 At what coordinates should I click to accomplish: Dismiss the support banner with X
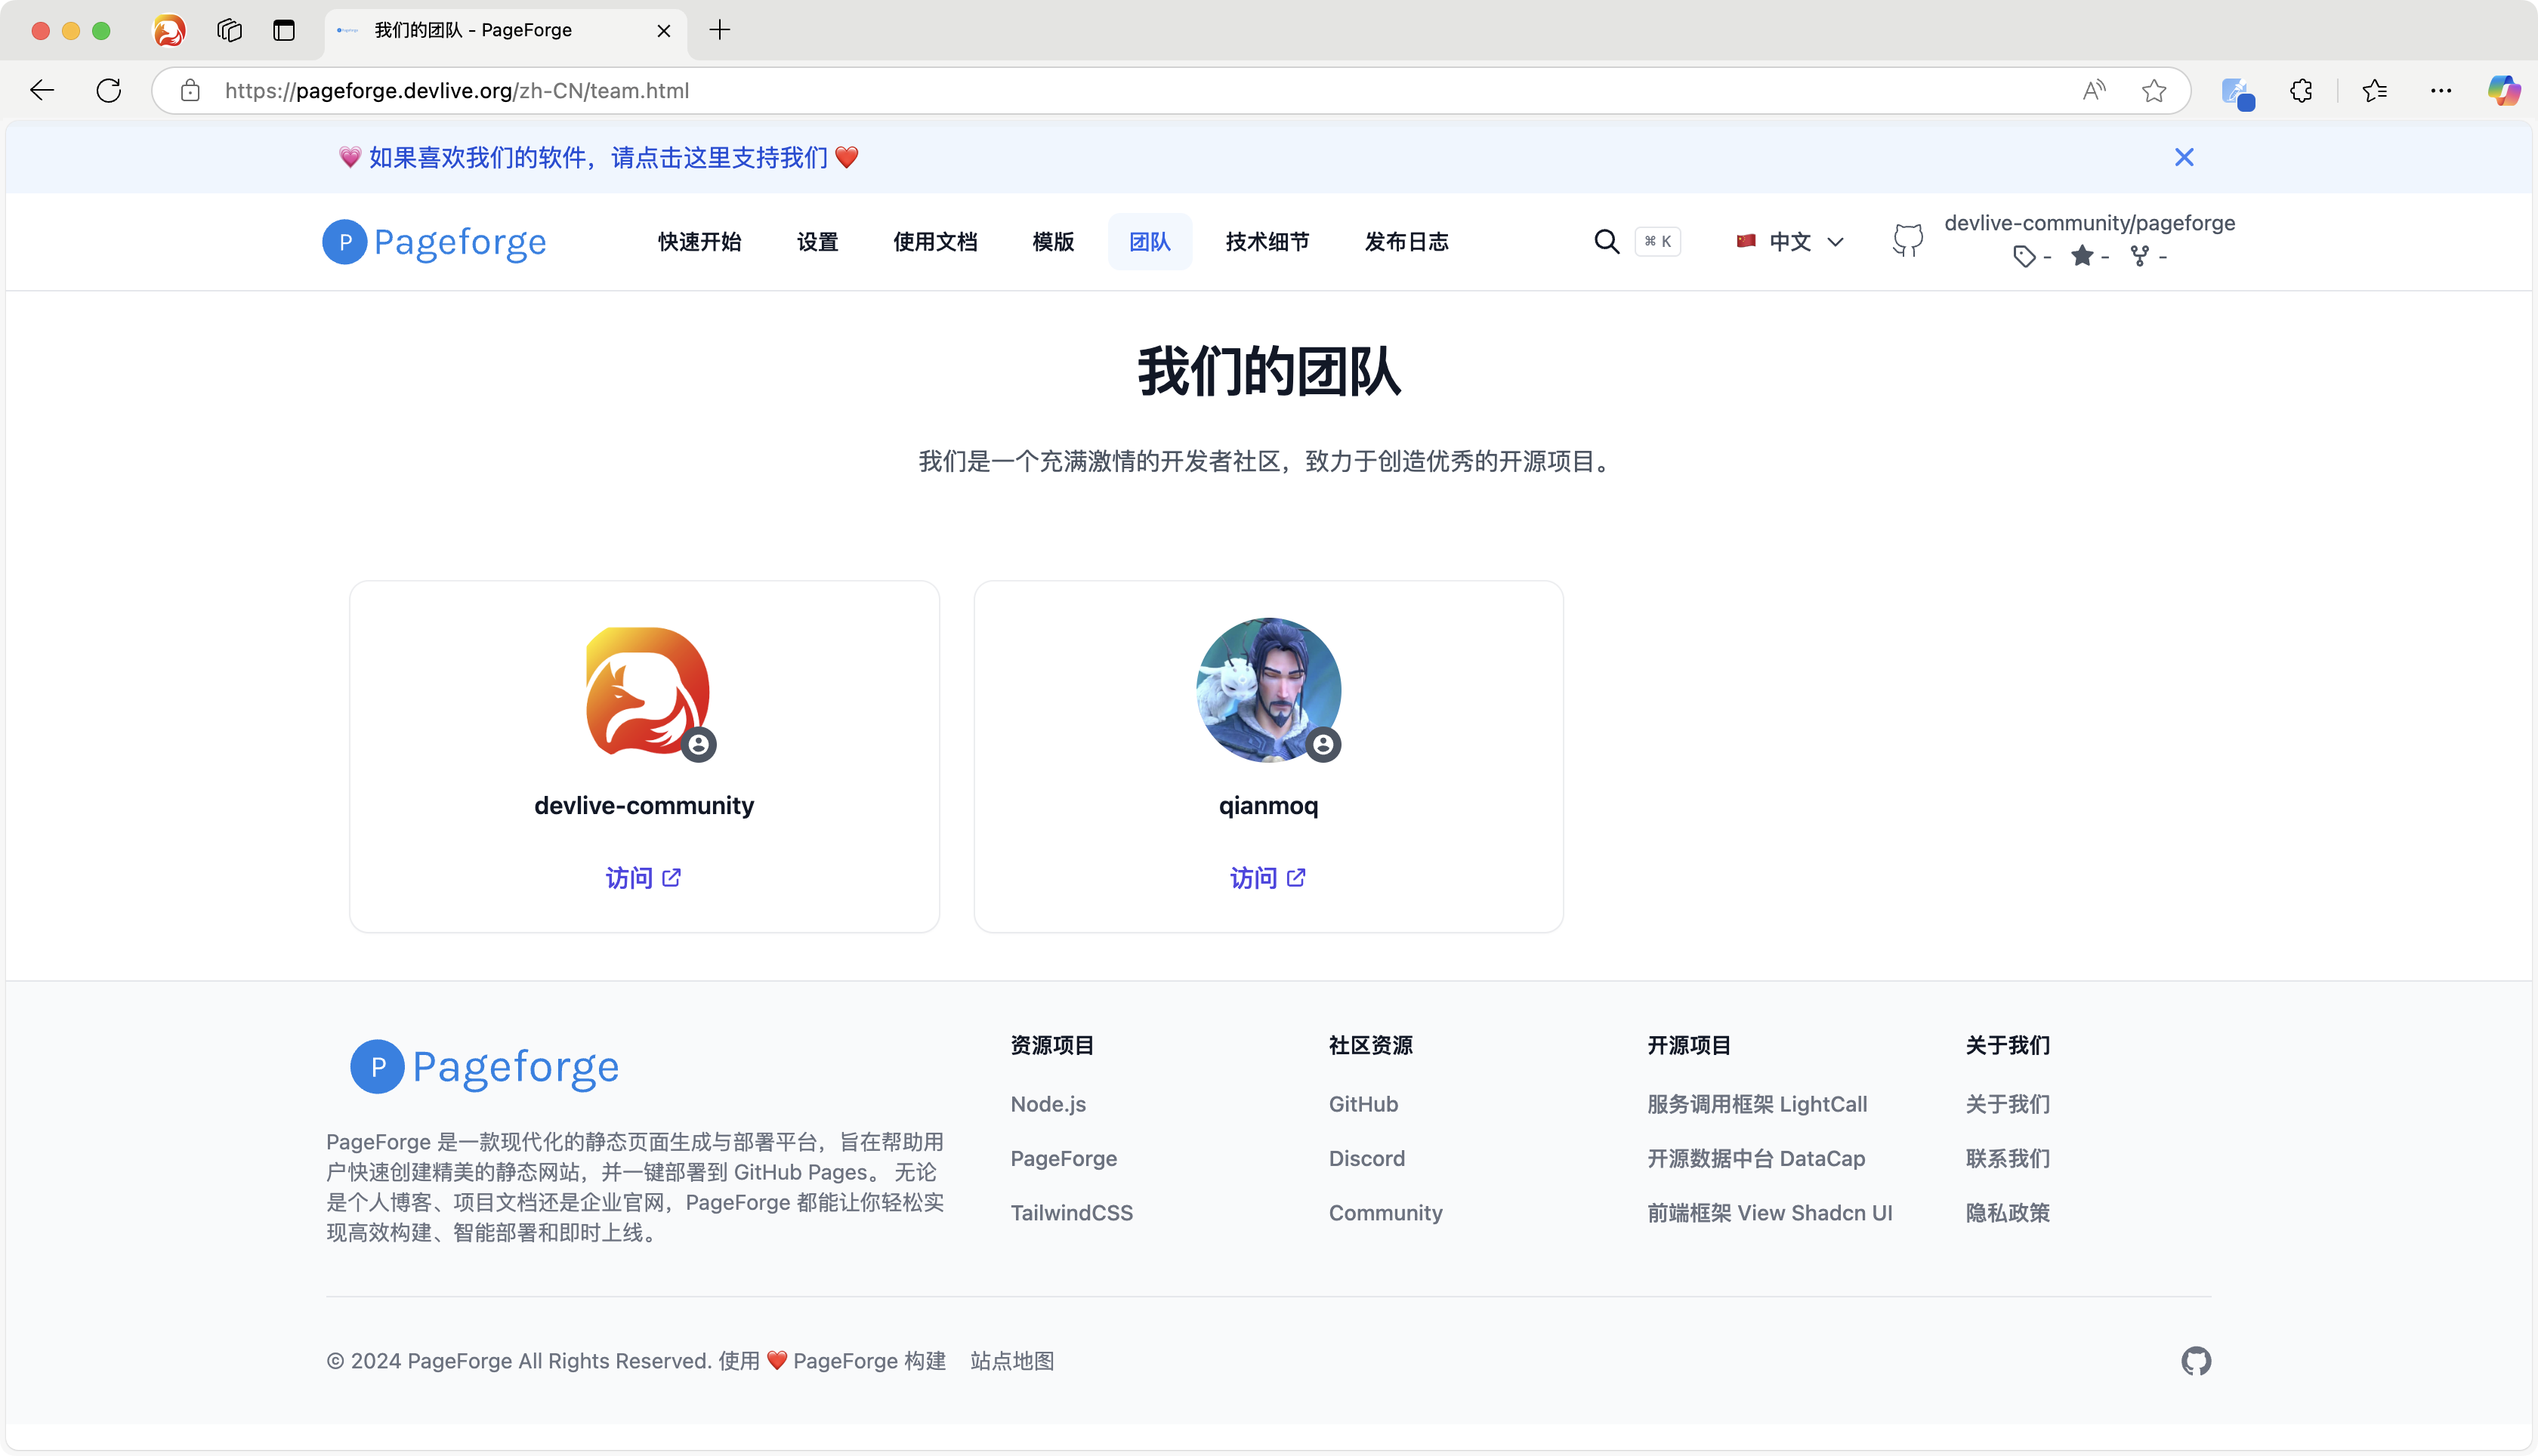pos(2184,157)
